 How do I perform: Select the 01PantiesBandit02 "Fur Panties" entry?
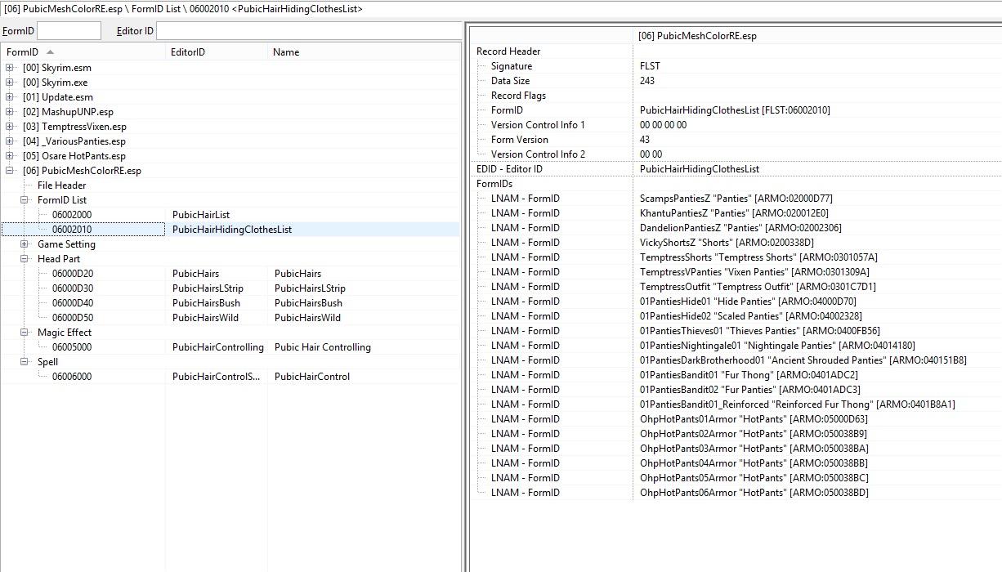750,390
